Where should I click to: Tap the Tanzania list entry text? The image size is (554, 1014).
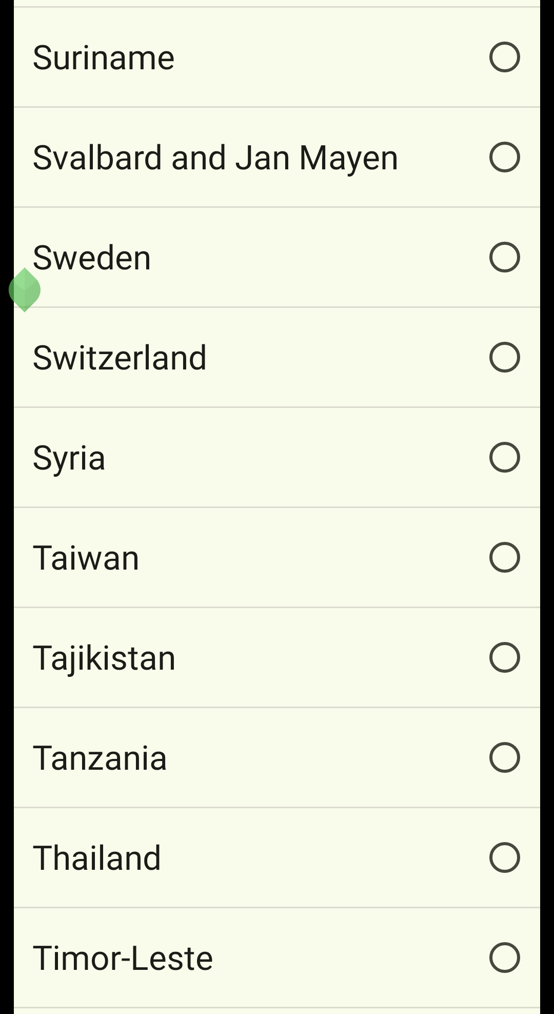[x=100, y=758]
